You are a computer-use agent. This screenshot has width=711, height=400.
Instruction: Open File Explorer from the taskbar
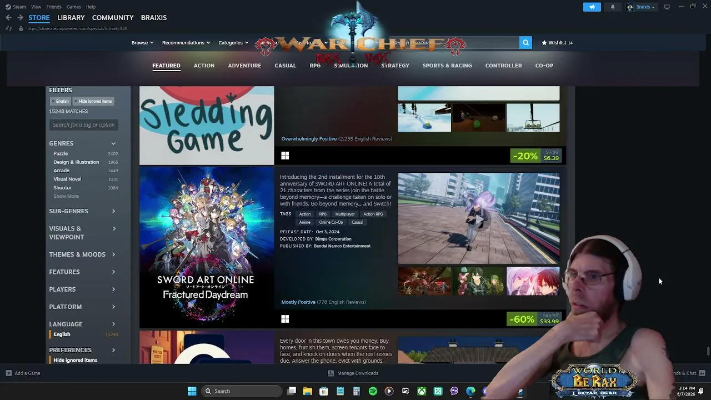coord(308,391)
